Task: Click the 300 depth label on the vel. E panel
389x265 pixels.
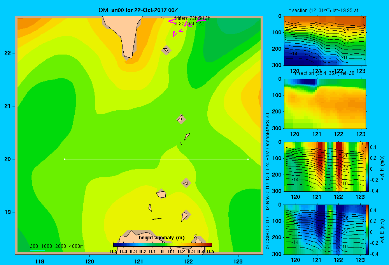Action: tap(277, 254)
